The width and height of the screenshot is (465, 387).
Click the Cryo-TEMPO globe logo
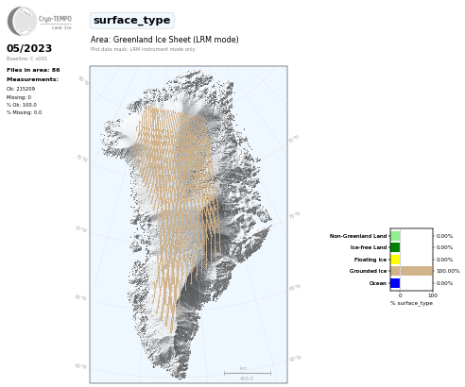22,21
